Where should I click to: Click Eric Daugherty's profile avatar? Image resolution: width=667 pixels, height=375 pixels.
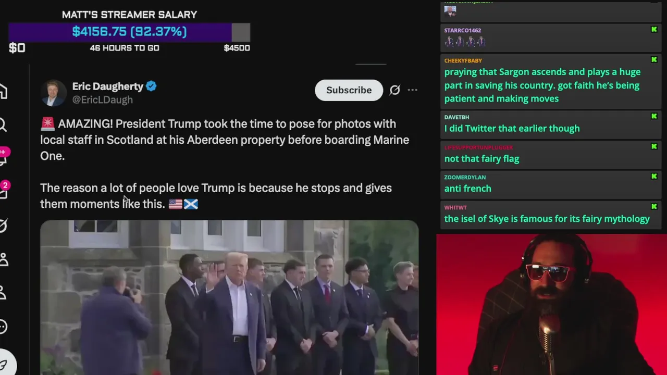(x=53, y=93)
